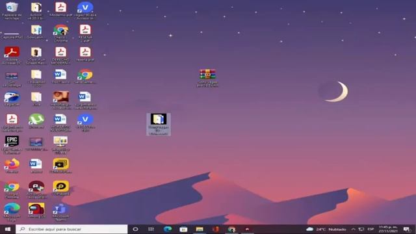Select the Moderno.pdf file on desktop

pos(60,10)
